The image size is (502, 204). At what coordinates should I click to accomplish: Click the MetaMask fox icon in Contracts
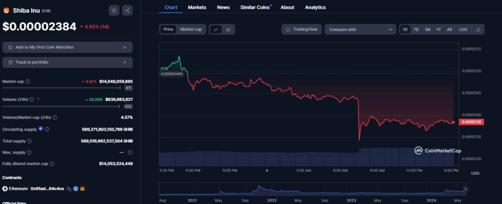coord(82,189)
